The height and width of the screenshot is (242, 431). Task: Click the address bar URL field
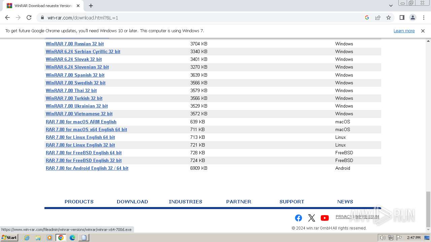click(x=202, y=17)
